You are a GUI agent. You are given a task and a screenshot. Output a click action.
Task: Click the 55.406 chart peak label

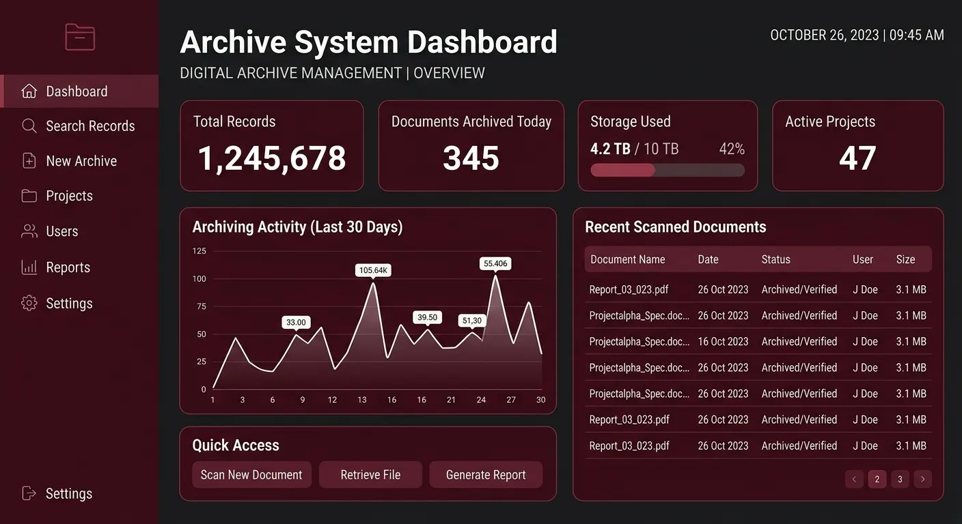[495, 263]
